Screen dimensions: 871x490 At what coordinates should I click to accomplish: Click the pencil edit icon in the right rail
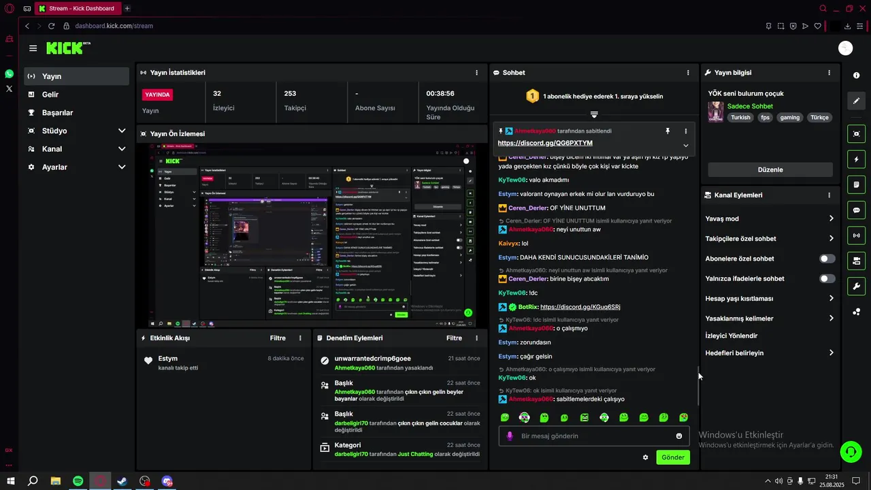[x=856, y=101]
